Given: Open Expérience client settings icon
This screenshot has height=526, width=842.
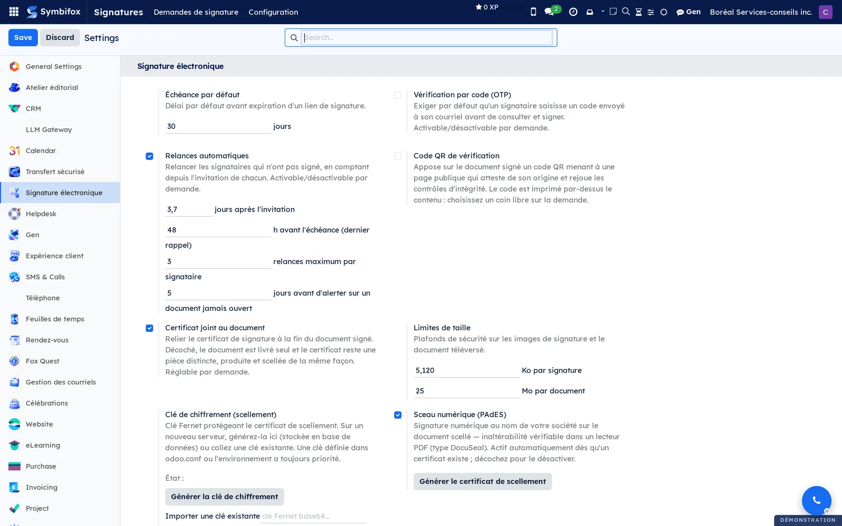Looking at the screenshot, I should 15,256.
